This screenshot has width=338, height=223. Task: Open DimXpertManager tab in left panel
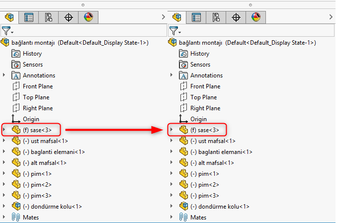pos(68,17)
